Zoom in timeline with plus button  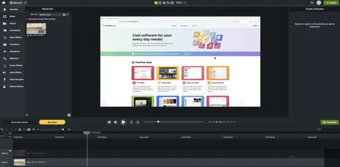point(69,130)
